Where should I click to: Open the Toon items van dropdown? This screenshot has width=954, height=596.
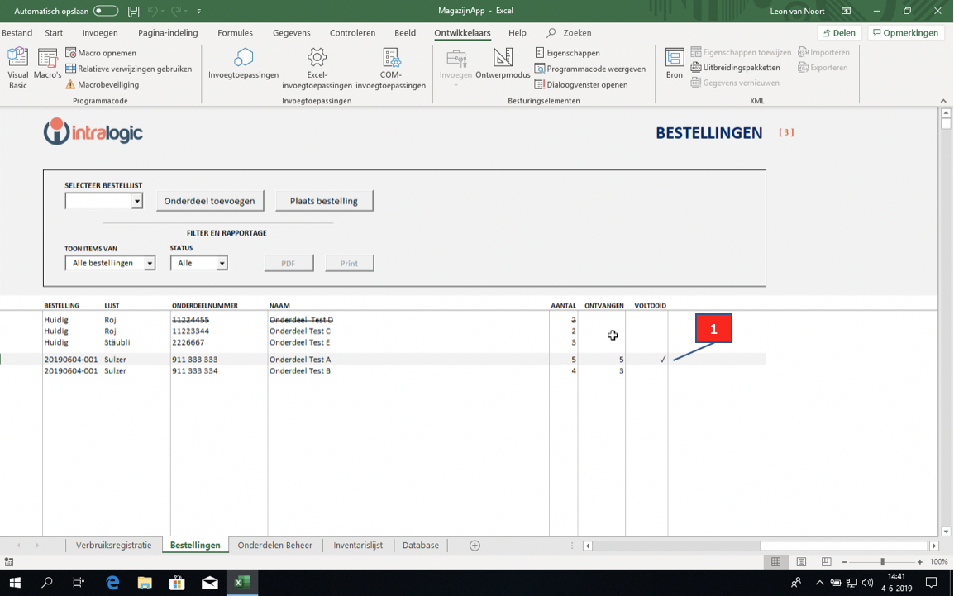click(x=150, y=264)
